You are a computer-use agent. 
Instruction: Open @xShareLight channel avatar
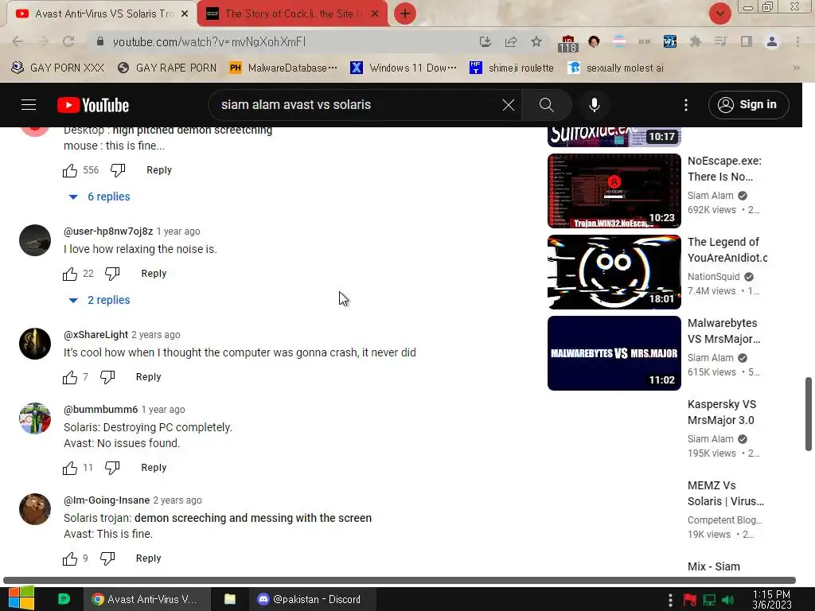[x=35, y=344]
